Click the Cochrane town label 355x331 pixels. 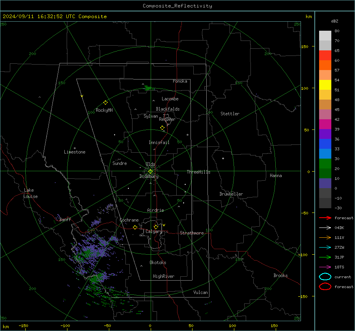tap(129, 220)
